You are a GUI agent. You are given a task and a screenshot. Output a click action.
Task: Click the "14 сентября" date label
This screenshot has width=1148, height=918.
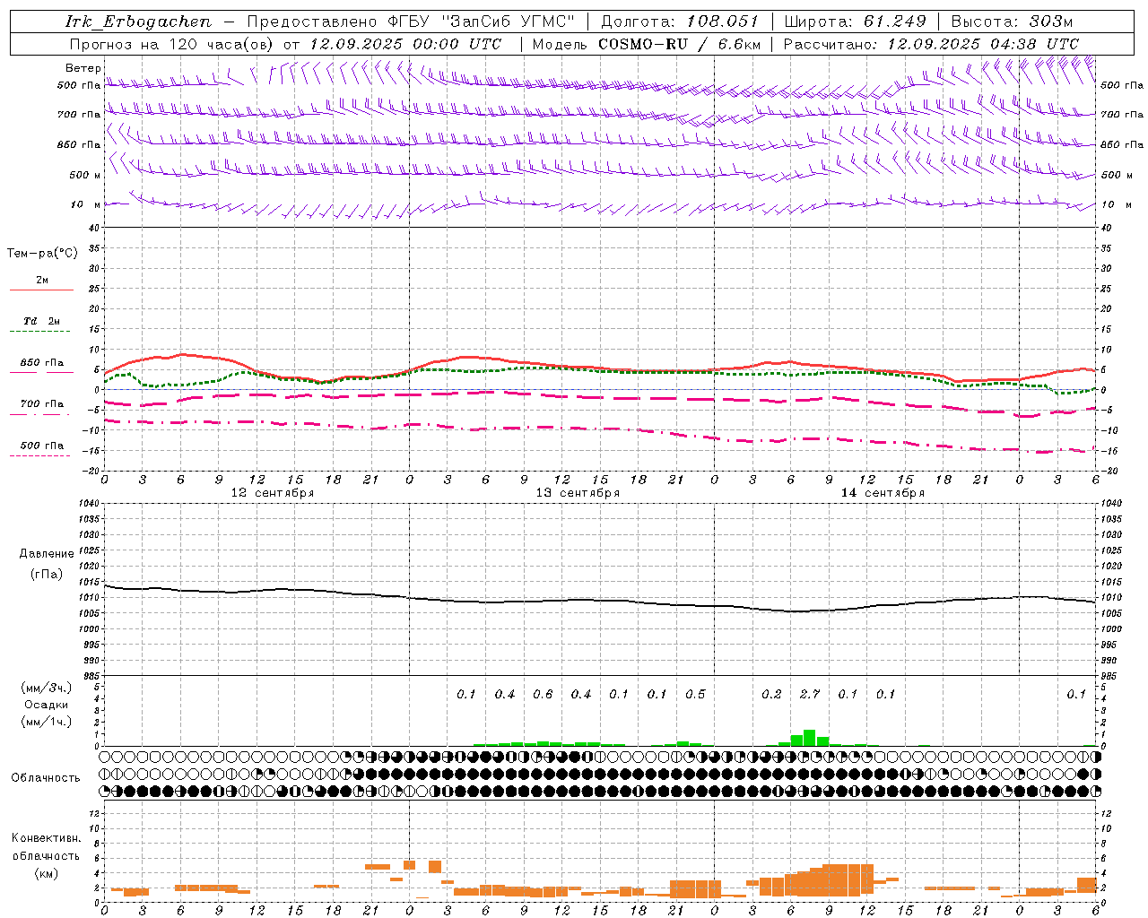[x=883, y=493]
